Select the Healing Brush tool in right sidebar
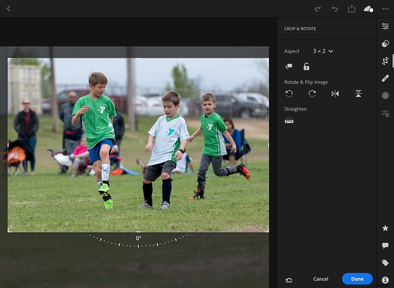This screenshot has width=394, height=288. pyautogui.click(x=385, y=78)
